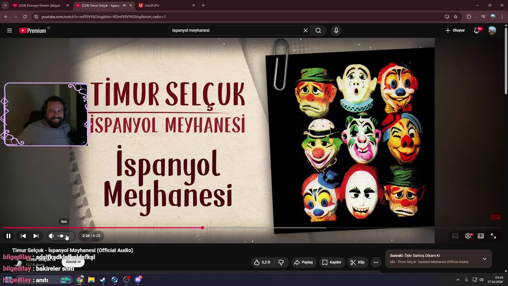This screenshot has height=286, width=508.
Task: Toggle theater mode view
Action: (481, 236)
